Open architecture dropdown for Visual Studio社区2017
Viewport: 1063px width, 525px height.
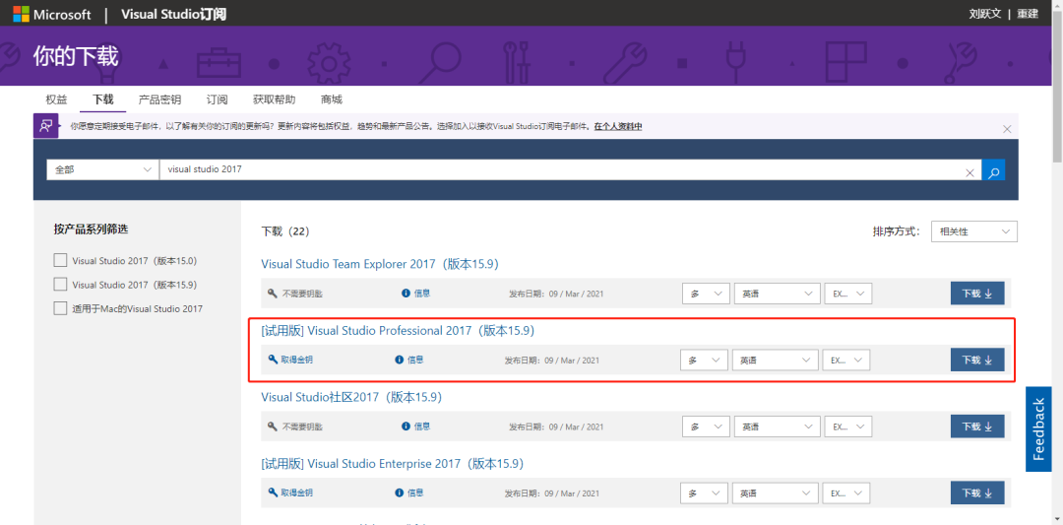(x=706, y=427)
